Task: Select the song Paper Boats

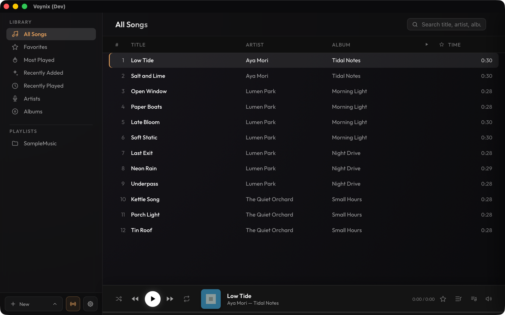Action: [x=304, y=107]
